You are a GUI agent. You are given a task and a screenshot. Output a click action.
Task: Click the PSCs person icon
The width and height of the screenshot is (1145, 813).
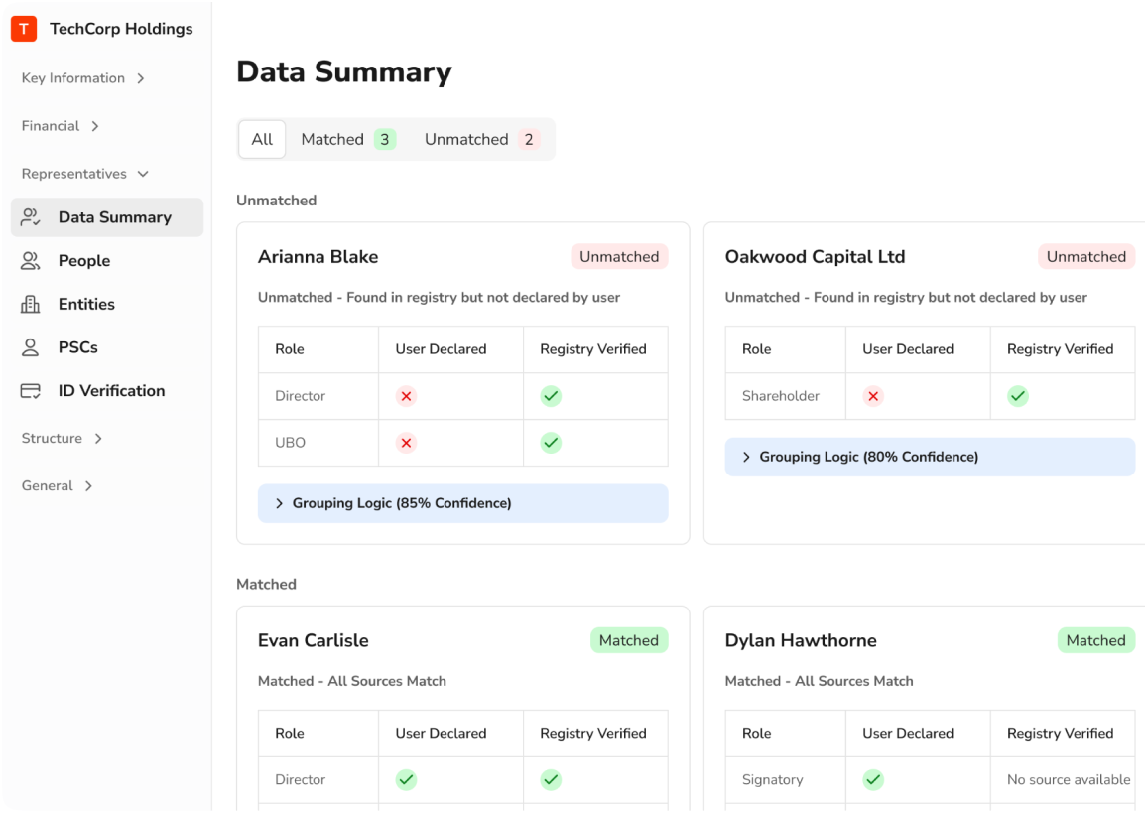(x=31, y=347)
